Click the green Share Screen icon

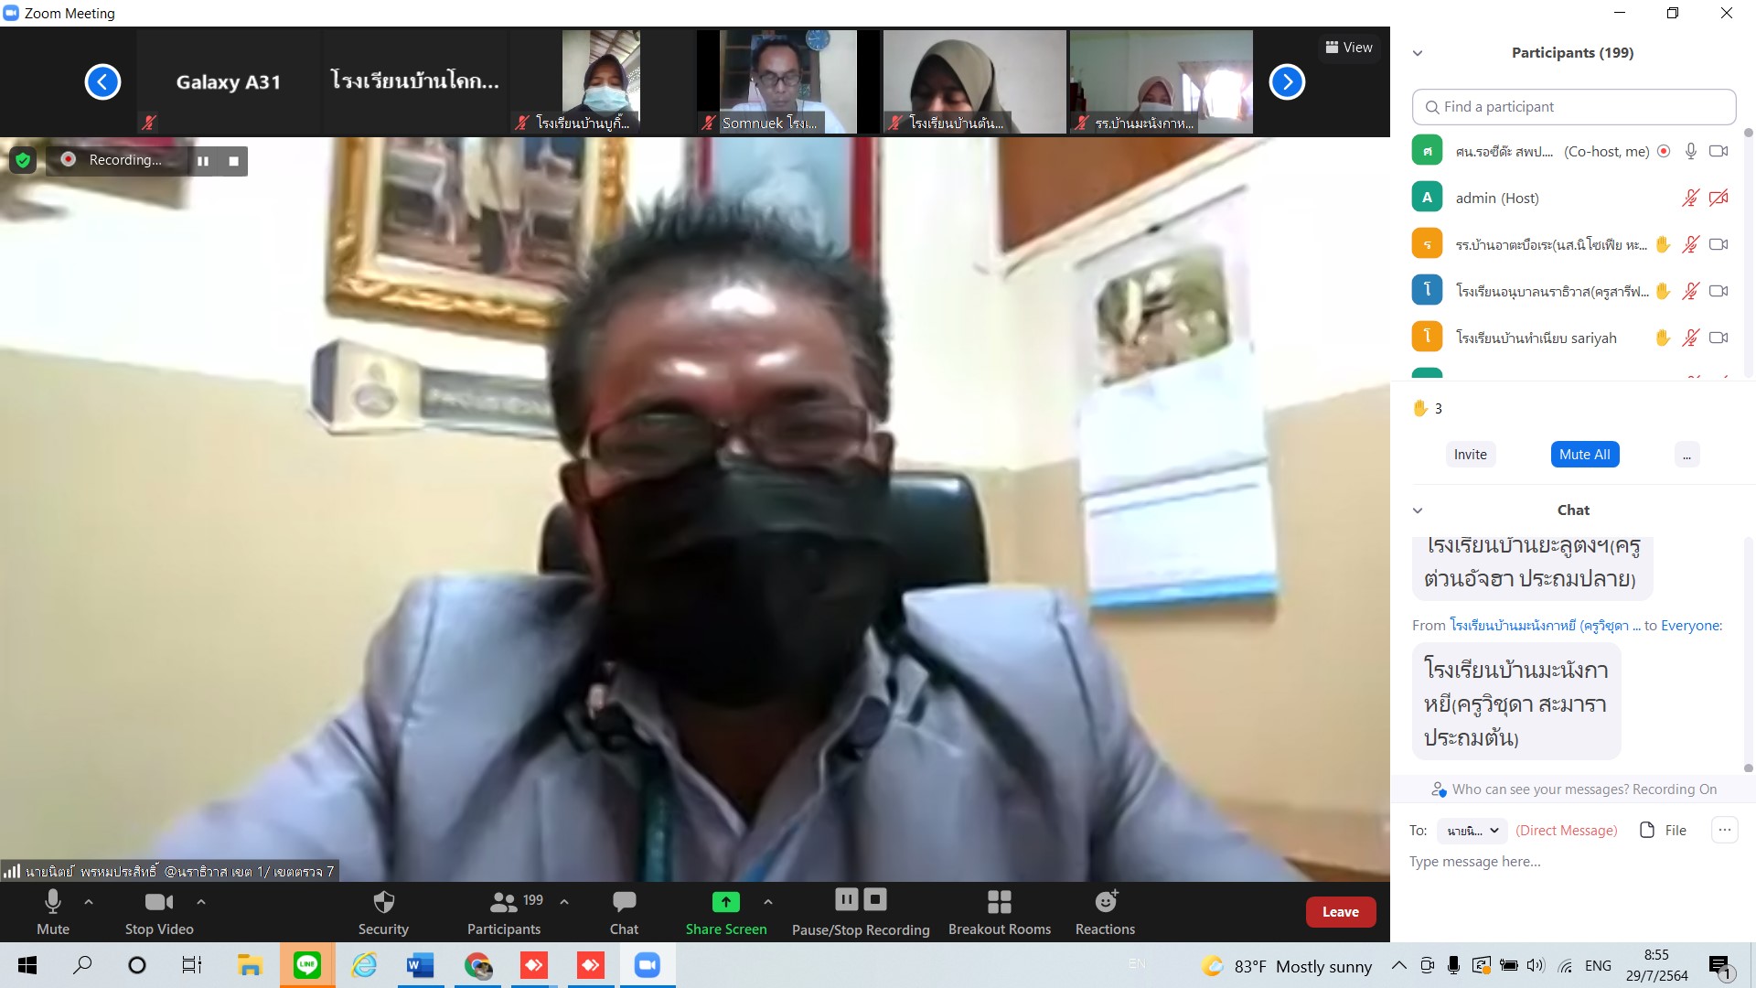(x=725, y=902)
